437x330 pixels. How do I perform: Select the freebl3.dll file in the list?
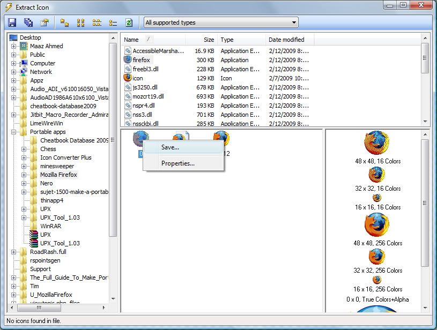[x=145, y=69]
